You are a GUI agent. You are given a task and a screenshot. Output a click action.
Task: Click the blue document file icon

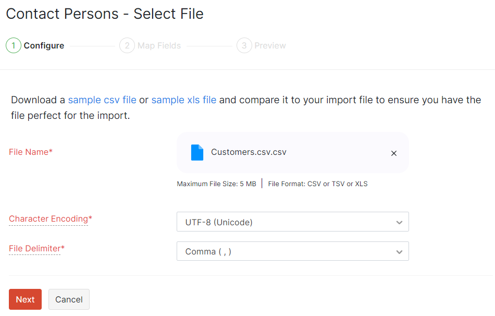(x=197, y=152)
